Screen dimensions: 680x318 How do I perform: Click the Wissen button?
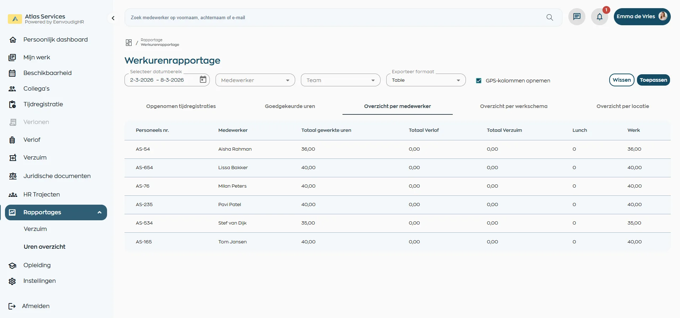click(622, 80)
